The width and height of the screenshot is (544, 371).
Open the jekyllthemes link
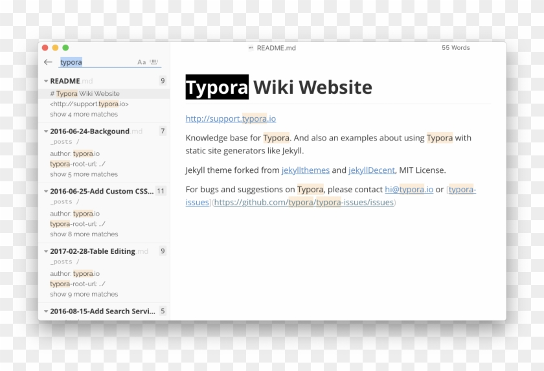pos(305,170)
